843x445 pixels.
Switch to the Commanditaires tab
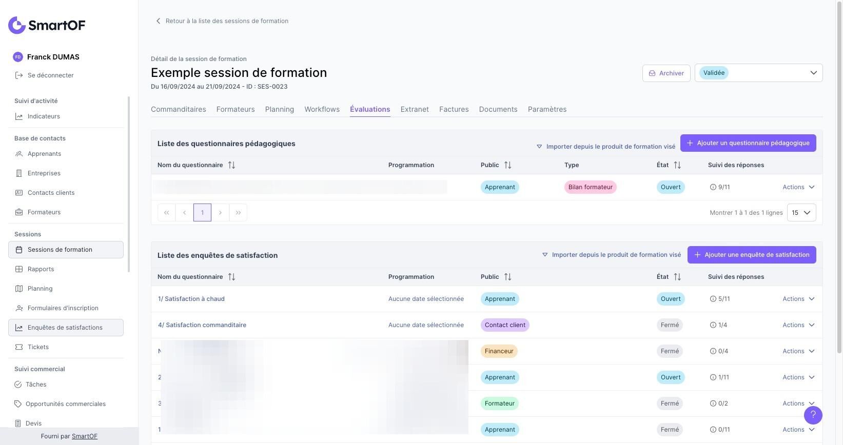pos(179,109)
